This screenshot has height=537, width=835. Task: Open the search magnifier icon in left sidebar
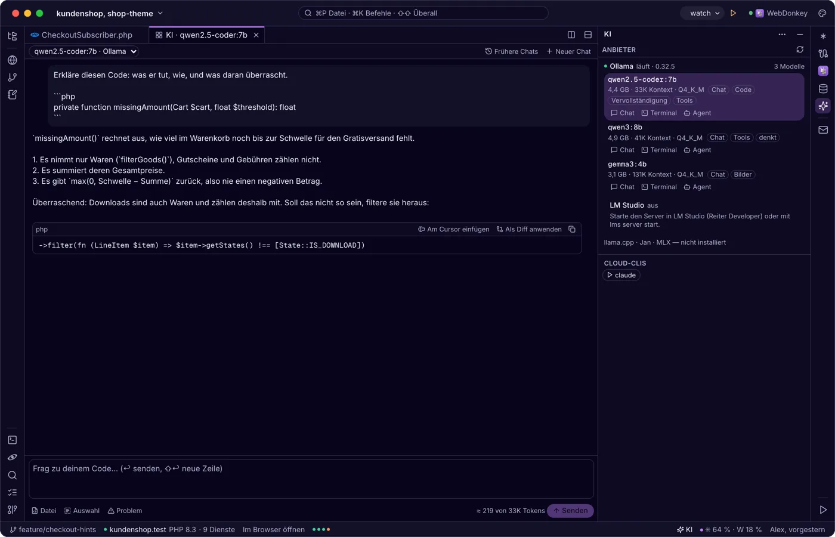[x=12, y=475]
